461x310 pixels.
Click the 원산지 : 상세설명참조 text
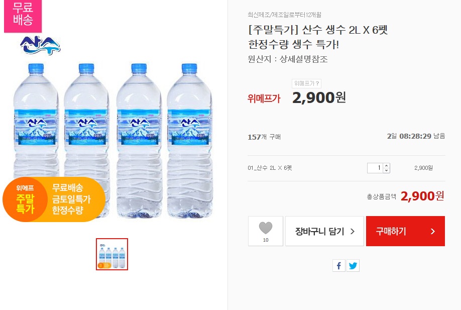tap(288, 59)
